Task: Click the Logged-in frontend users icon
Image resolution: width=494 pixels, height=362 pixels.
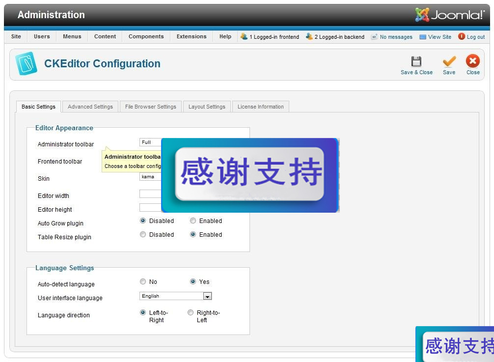Action: [x=244, y=36]
